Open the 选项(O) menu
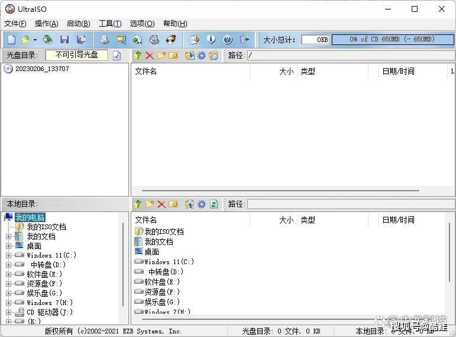456x337 pixels. pyautogui.click(x=142, y=24)
